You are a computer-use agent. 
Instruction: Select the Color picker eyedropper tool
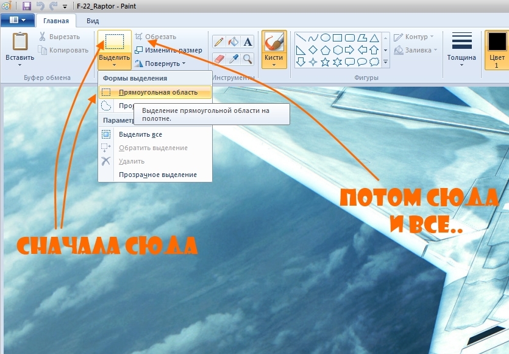pos(233,59)
